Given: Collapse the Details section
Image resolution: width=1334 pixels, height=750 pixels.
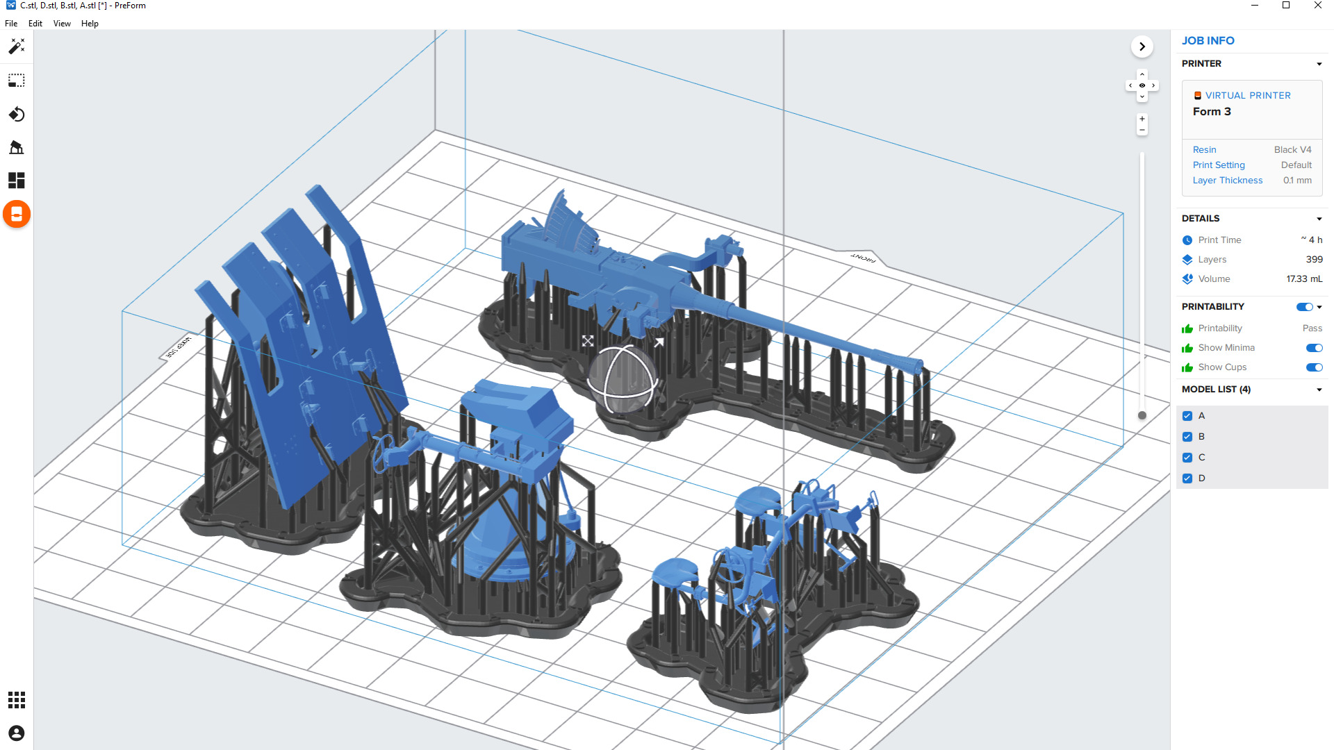Looking at the screenshot, I should [1319, 219].
